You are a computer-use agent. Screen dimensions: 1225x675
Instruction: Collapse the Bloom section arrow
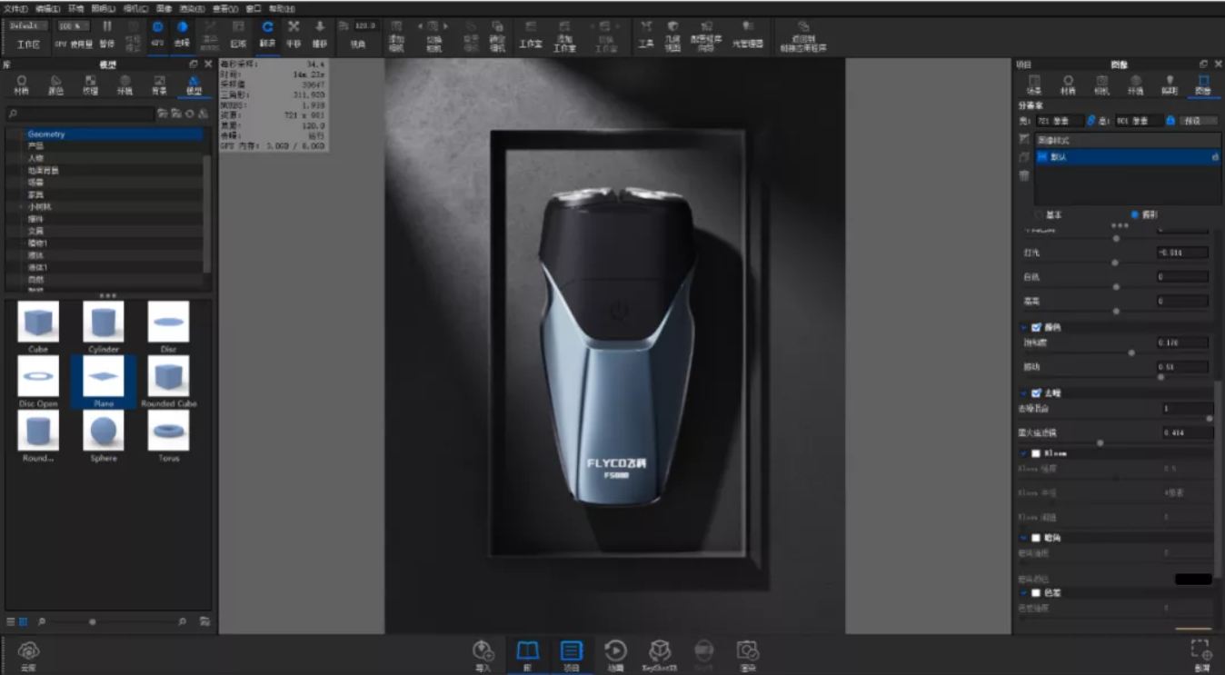(1024, 452)
